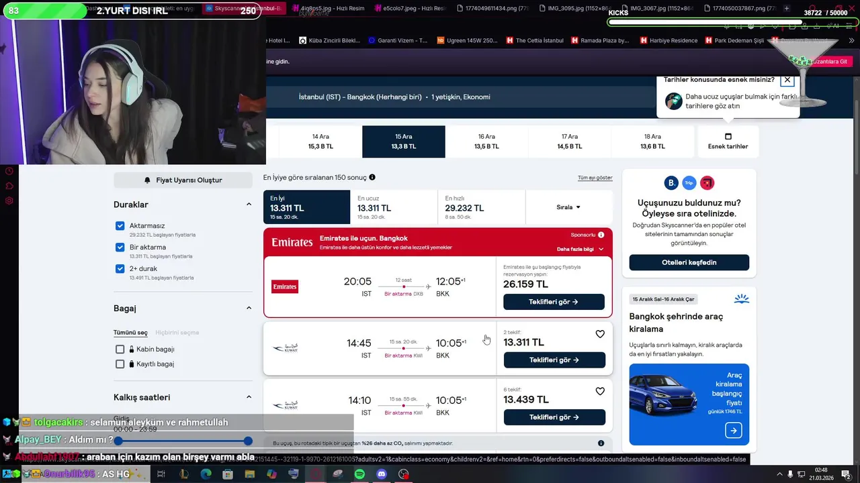Image resolution: width=860 pixels, height=483 pixels.
Task: Collapse the Duraklar filter section
Action: click(249, 205)
